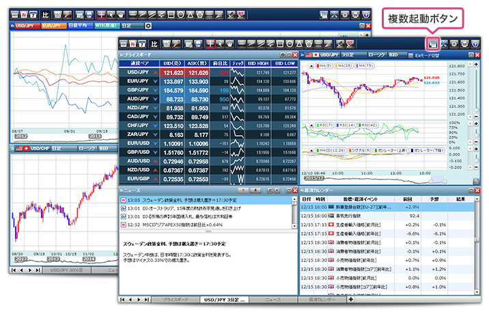
Task: Select the pencil drawing tool in the front window
Action: point(176,44)
